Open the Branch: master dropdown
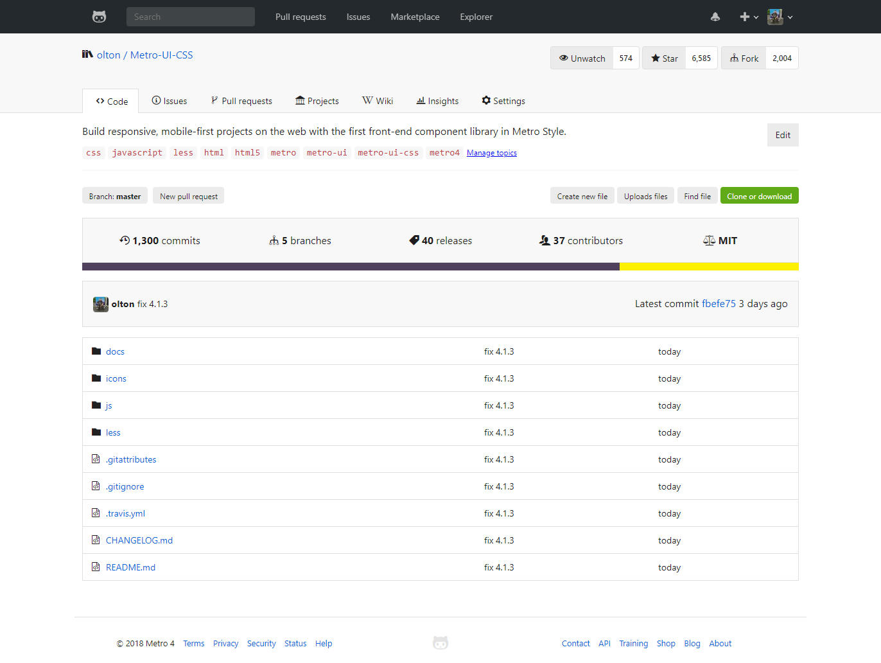 pos(115,195)
